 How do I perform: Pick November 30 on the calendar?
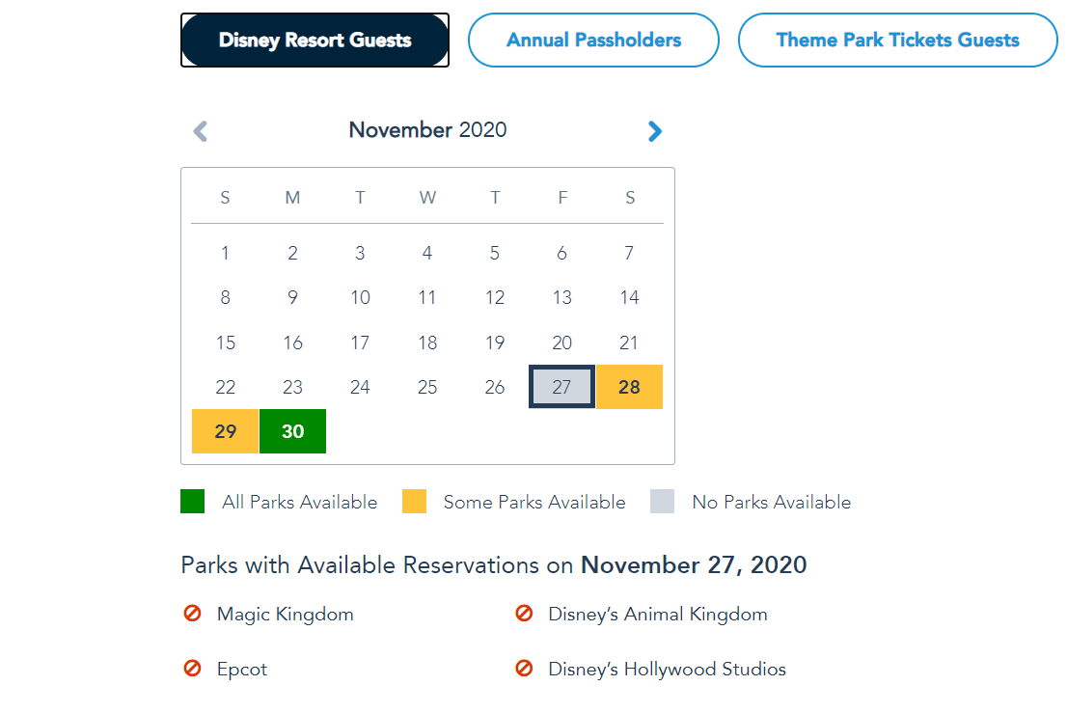coord(292,431)
